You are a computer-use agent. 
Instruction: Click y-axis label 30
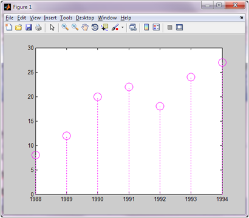pos(31,48)
